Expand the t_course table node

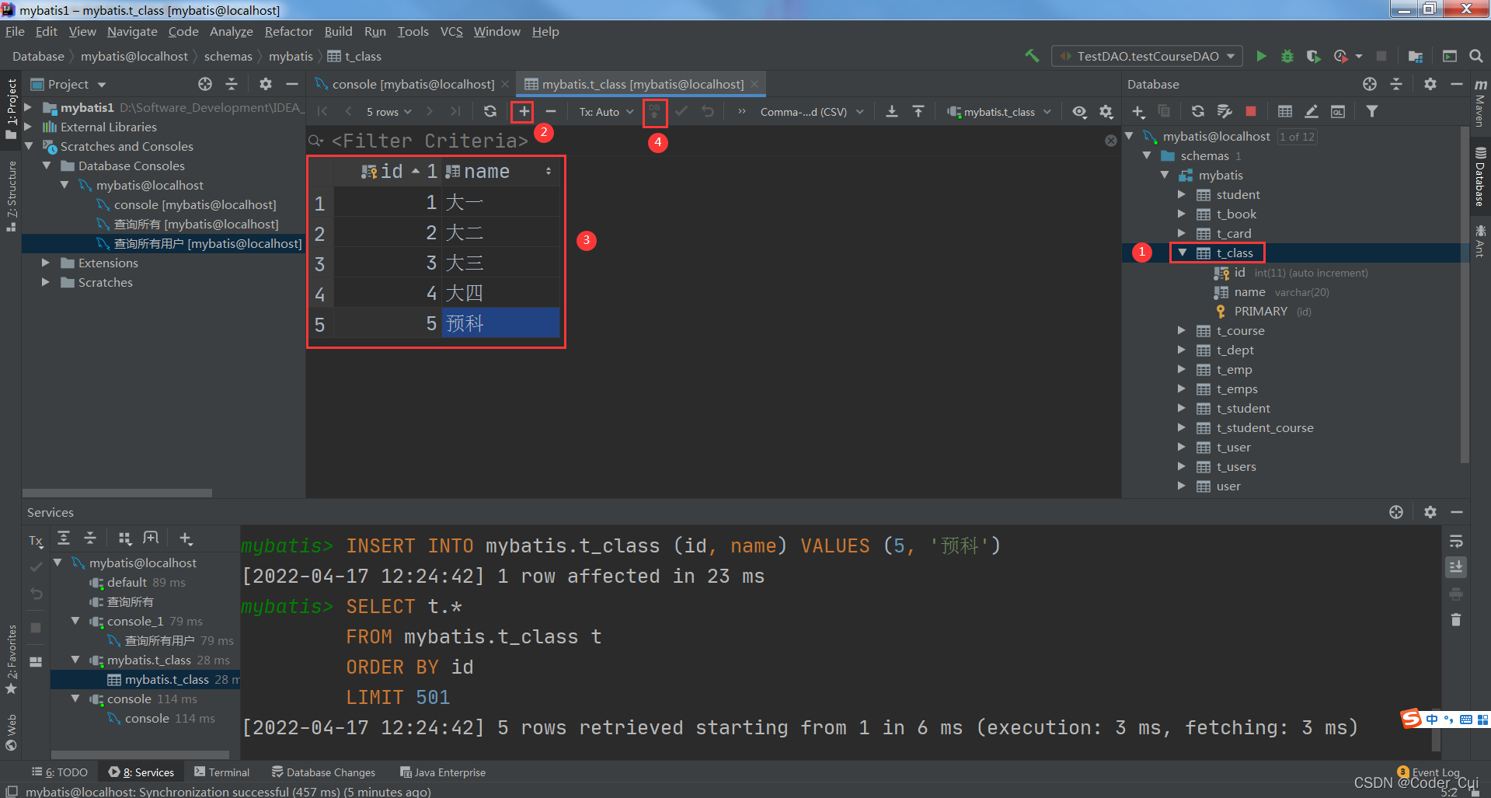[1182, 331]
